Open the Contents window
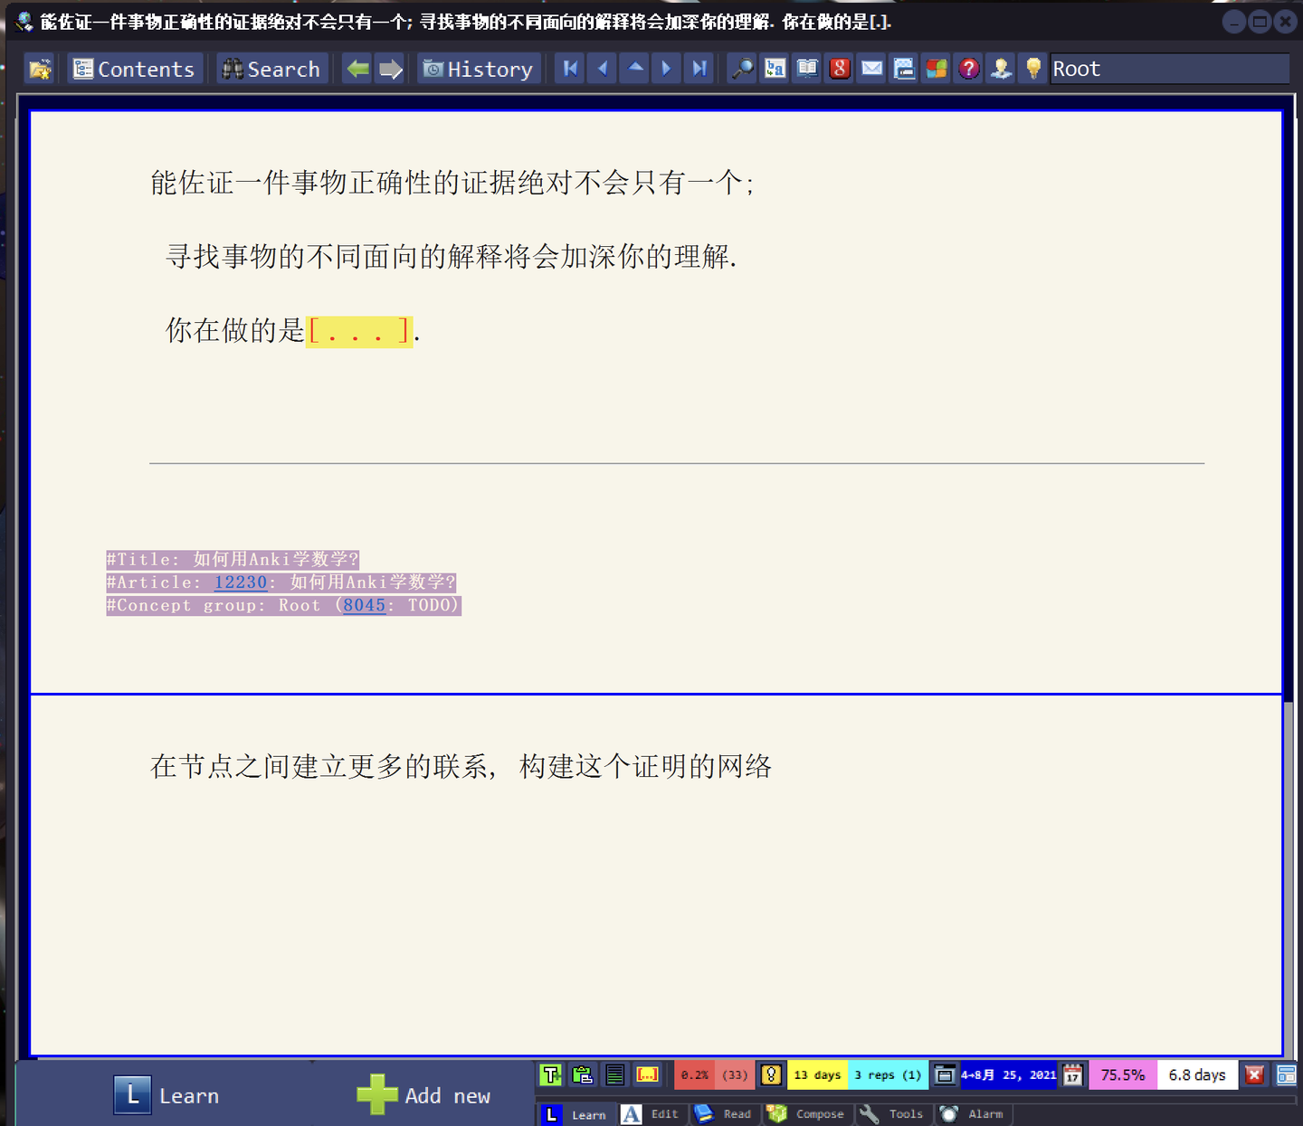The height and width of the screenshot is (1126, 1303). [134, 69]
